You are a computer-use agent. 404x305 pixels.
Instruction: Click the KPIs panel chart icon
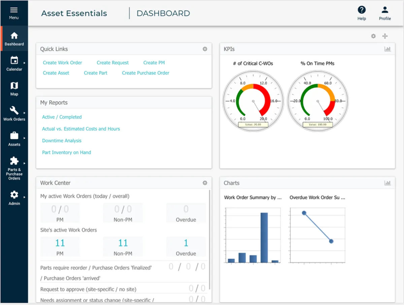388,49
